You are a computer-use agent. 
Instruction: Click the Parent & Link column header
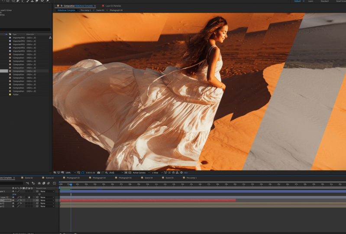(41, 188)
